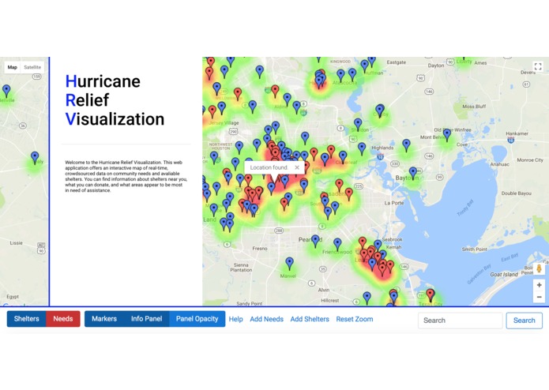Click the Anahuac map label
This screenshot has height=390, width=549.
pos(500,164)
